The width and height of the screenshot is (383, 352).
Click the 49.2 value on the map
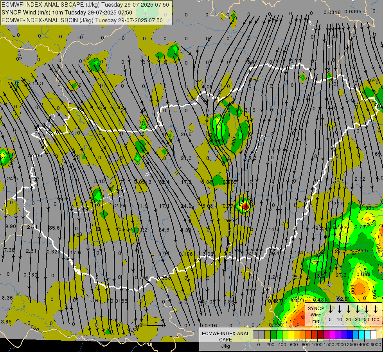[318, 228]
